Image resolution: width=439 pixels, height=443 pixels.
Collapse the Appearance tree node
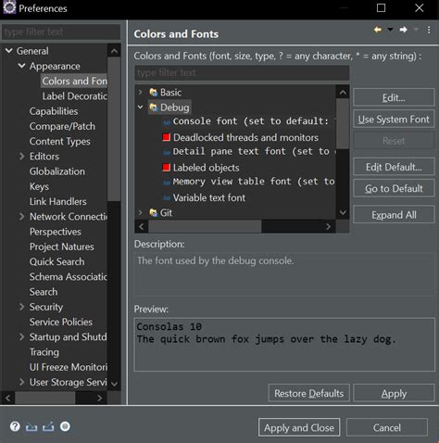pos(21,66)
